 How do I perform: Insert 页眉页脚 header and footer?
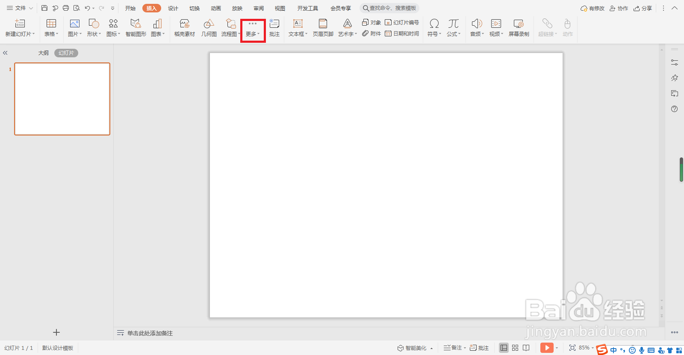click(323, 28)
